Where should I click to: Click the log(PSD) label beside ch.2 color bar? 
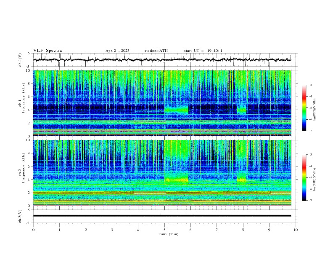pos(315,180)
